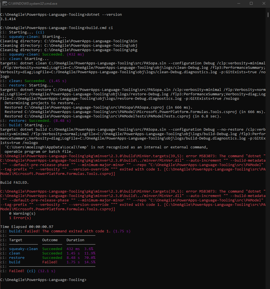Click 'build' row name in summary table
270x289 pixels.
pyautogui.click(x=15, y=262)
